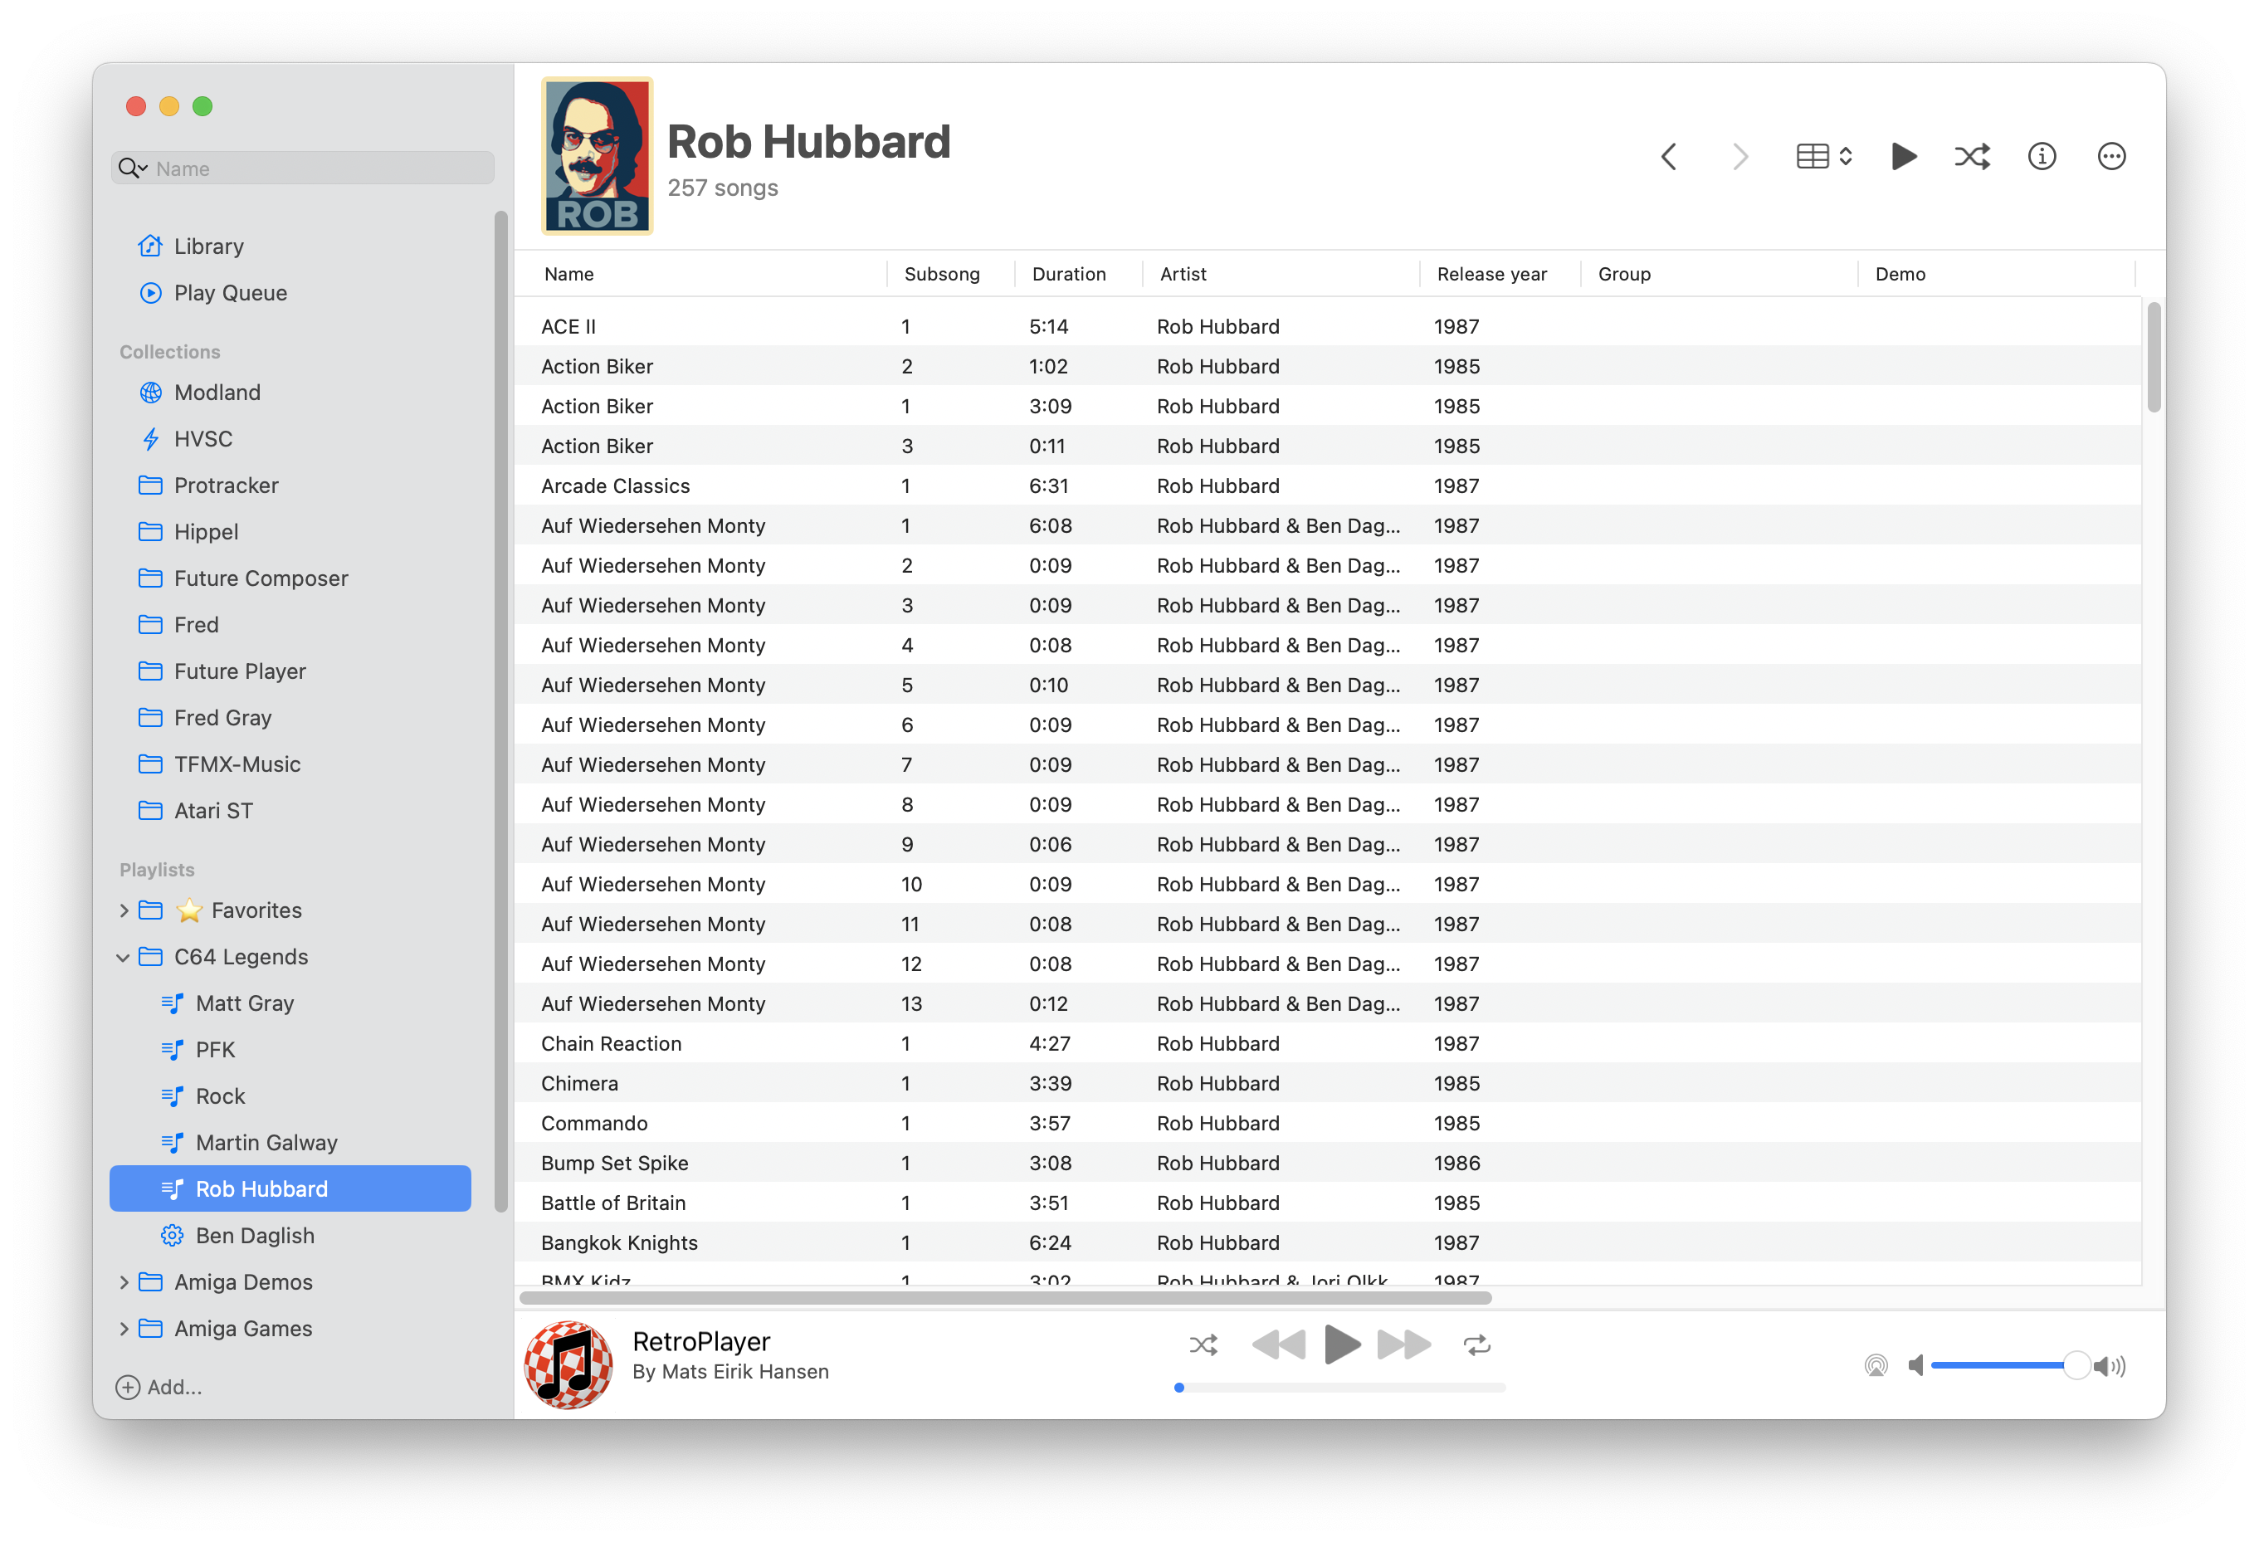Open the more options ellipsis menu

2111,155
